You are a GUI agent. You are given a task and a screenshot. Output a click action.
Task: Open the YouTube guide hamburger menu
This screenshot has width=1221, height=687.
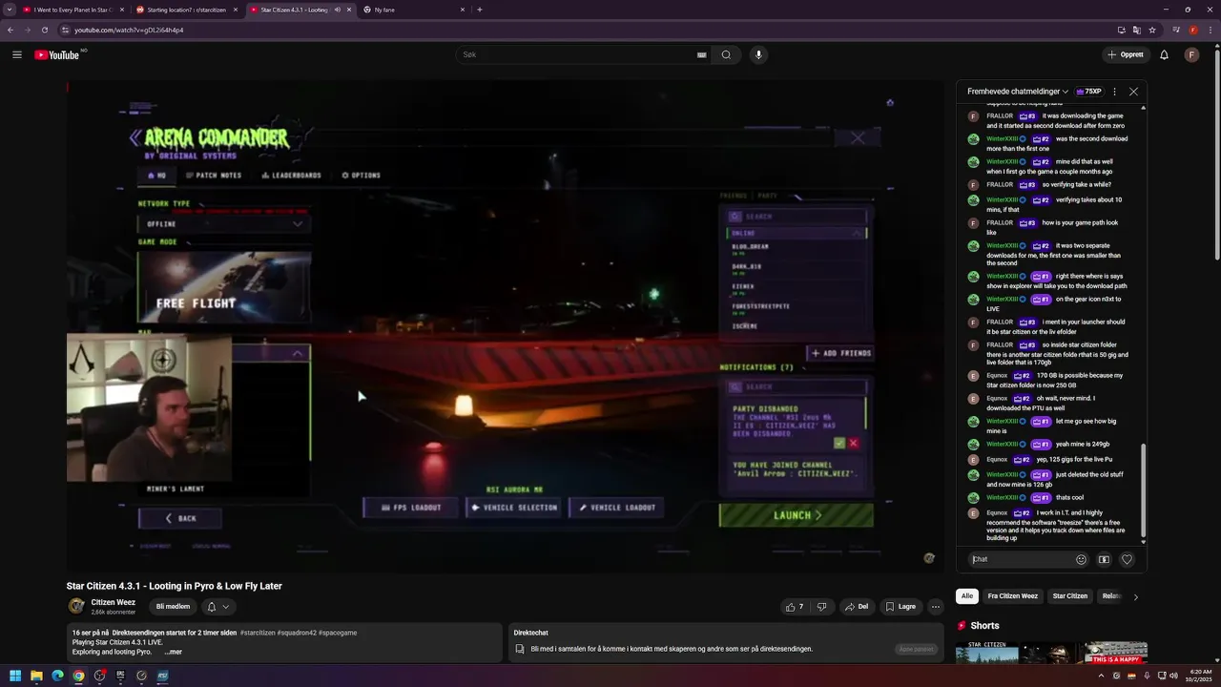click(17, 54)
